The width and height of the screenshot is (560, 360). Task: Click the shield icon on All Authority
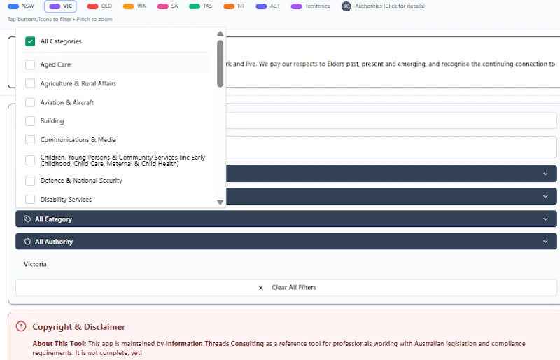coord(27,242)
